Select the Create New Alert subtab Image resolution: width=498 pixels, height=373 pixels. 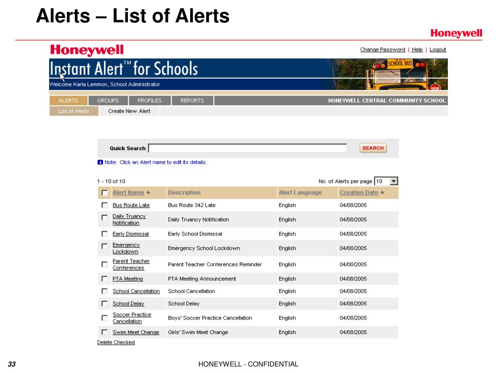129,111
